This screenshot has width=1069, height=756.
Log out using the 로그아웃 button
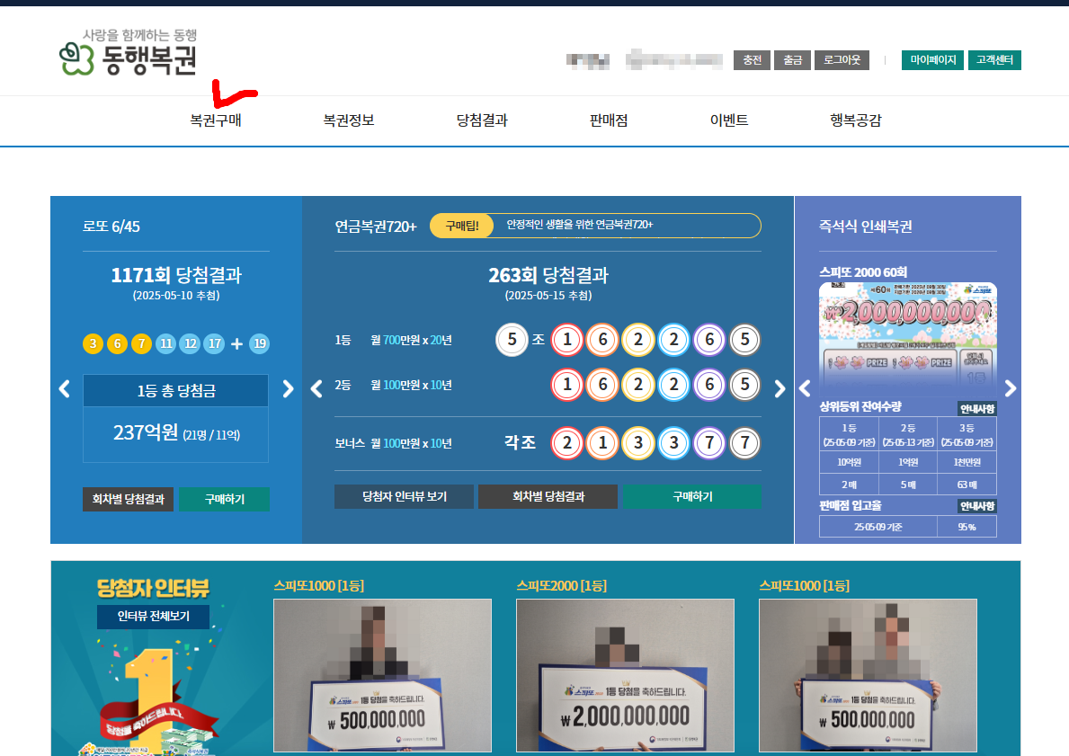(x=841, y=60)
